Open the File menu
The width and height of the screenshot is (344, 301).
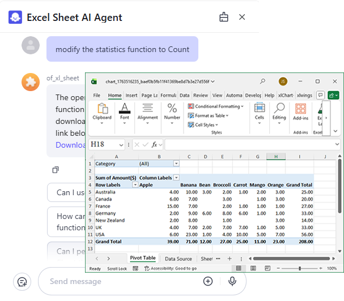click(97, 96)
